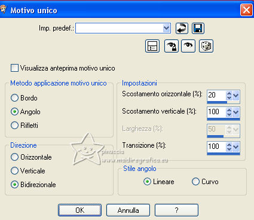Close the Motivo unico dialog

coord(246,10)
